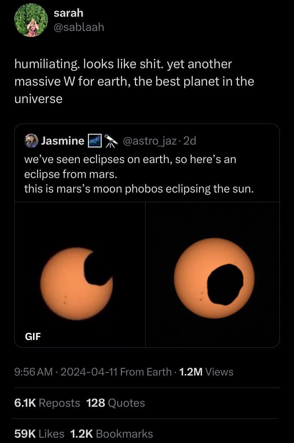294x443 pixels.
Task: View the 128 Quotes list
Action: click(x=116, y=403)
